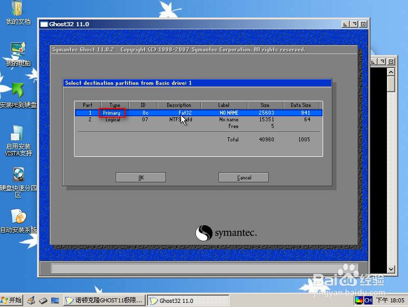Click the color display tray icon

(359, 300)
